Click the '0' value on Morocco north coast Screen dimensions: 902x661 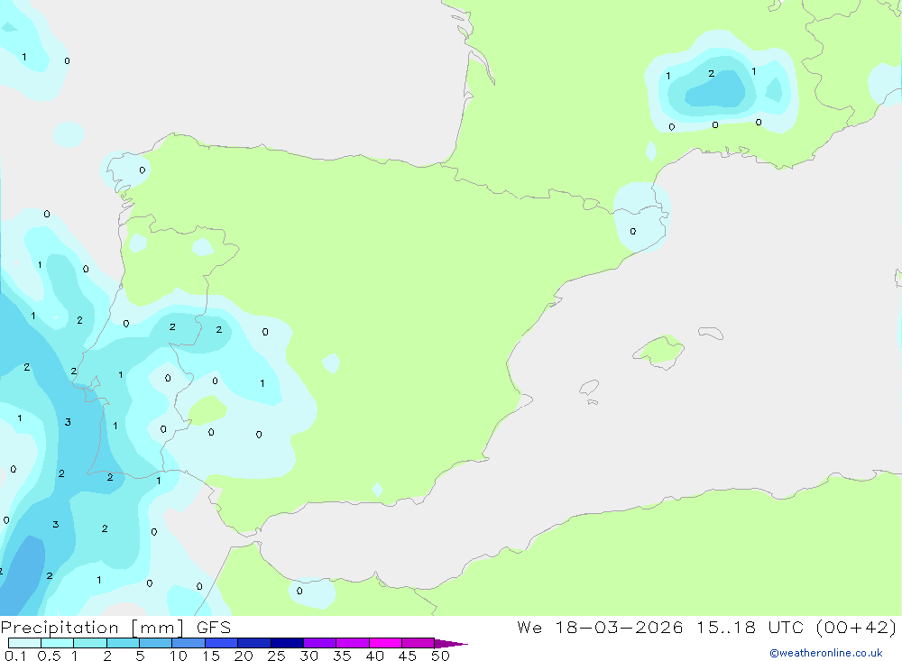[299, 591]
